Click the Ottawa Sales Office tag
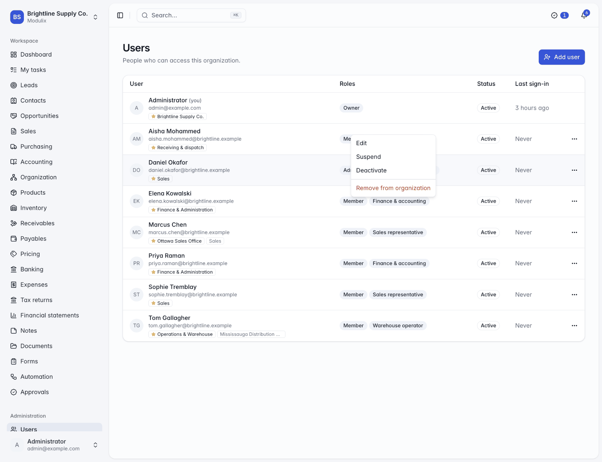Image resolution: width=602 pixels, height=462 pixels. (x=176, y=241)
